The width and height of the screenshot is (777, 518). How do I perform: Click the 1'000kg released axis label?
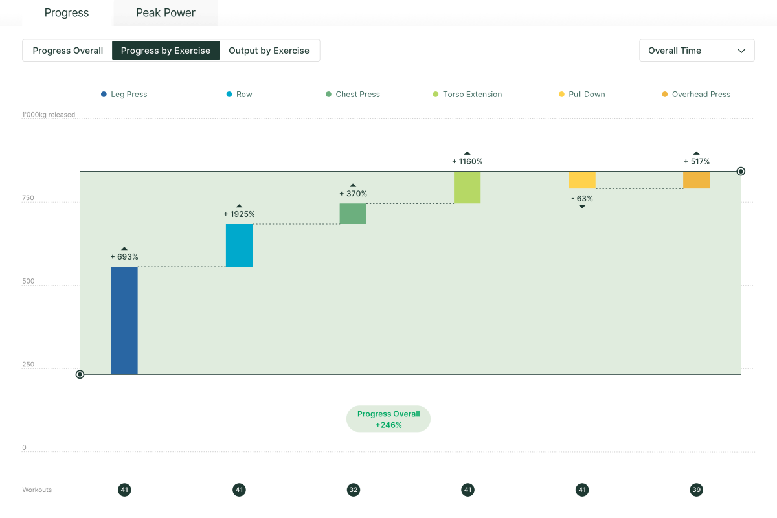(x=49, y=115)
